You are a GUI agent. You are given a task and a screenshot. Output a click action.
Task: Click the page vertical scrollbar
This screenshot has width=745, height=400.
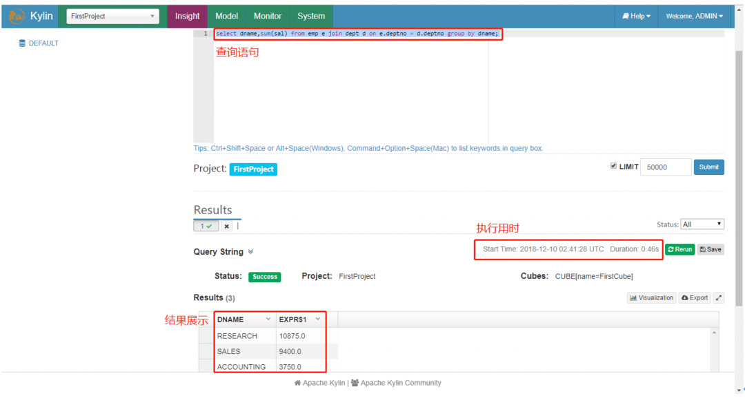tap(738, 178)
